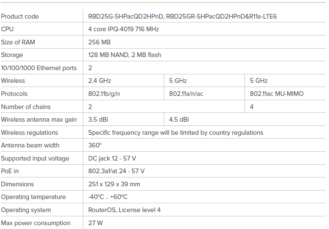Image resolution: width=329 pixels, height=229 pixels.
Task: Click the wireless regulations description text
Action: 175,133
